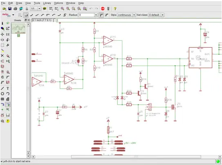Click the Print icon in toolbar
222x165 pixels.
15,9
